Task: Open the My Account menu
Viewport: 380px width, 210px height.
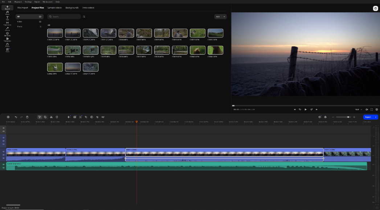Action: [x=48, y=2]
